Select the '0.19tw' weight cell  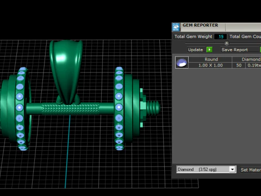[x=253, y=65]
